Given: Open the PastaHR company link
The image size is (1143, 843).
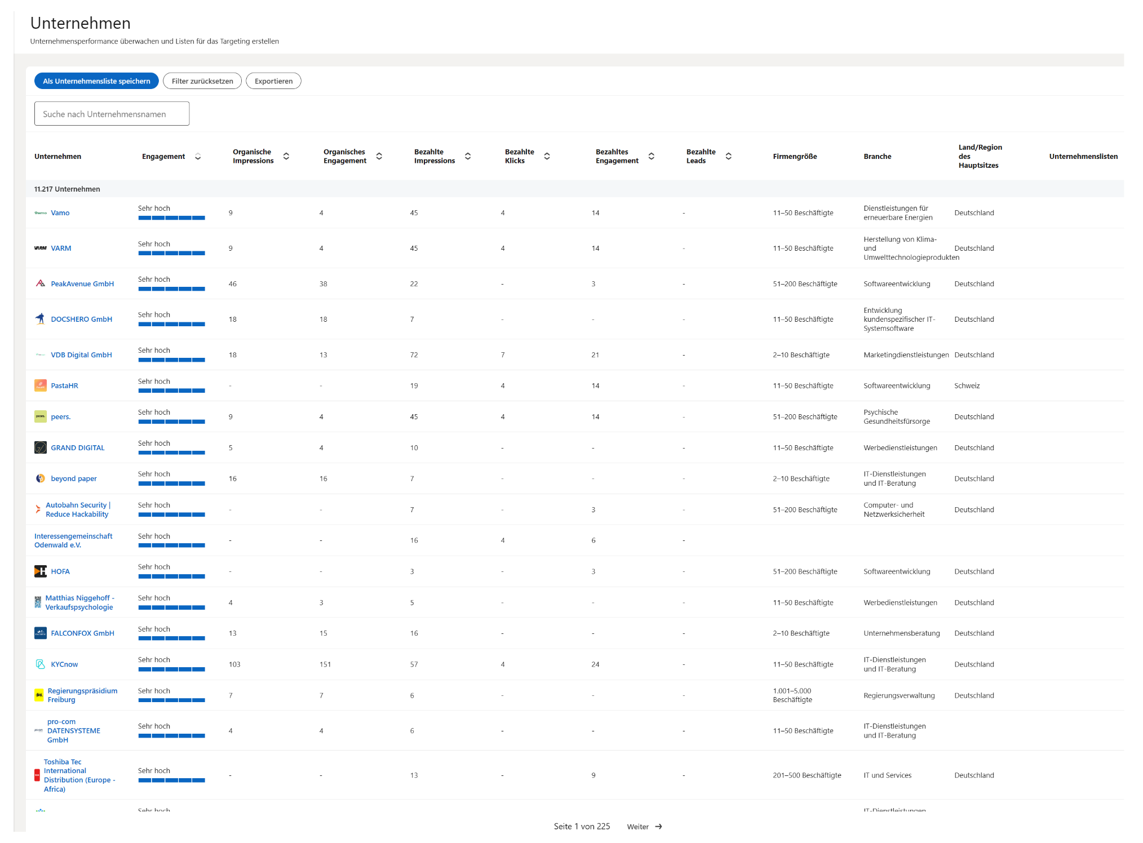Looking at the screenshot, I should click(x=64, y=386).
